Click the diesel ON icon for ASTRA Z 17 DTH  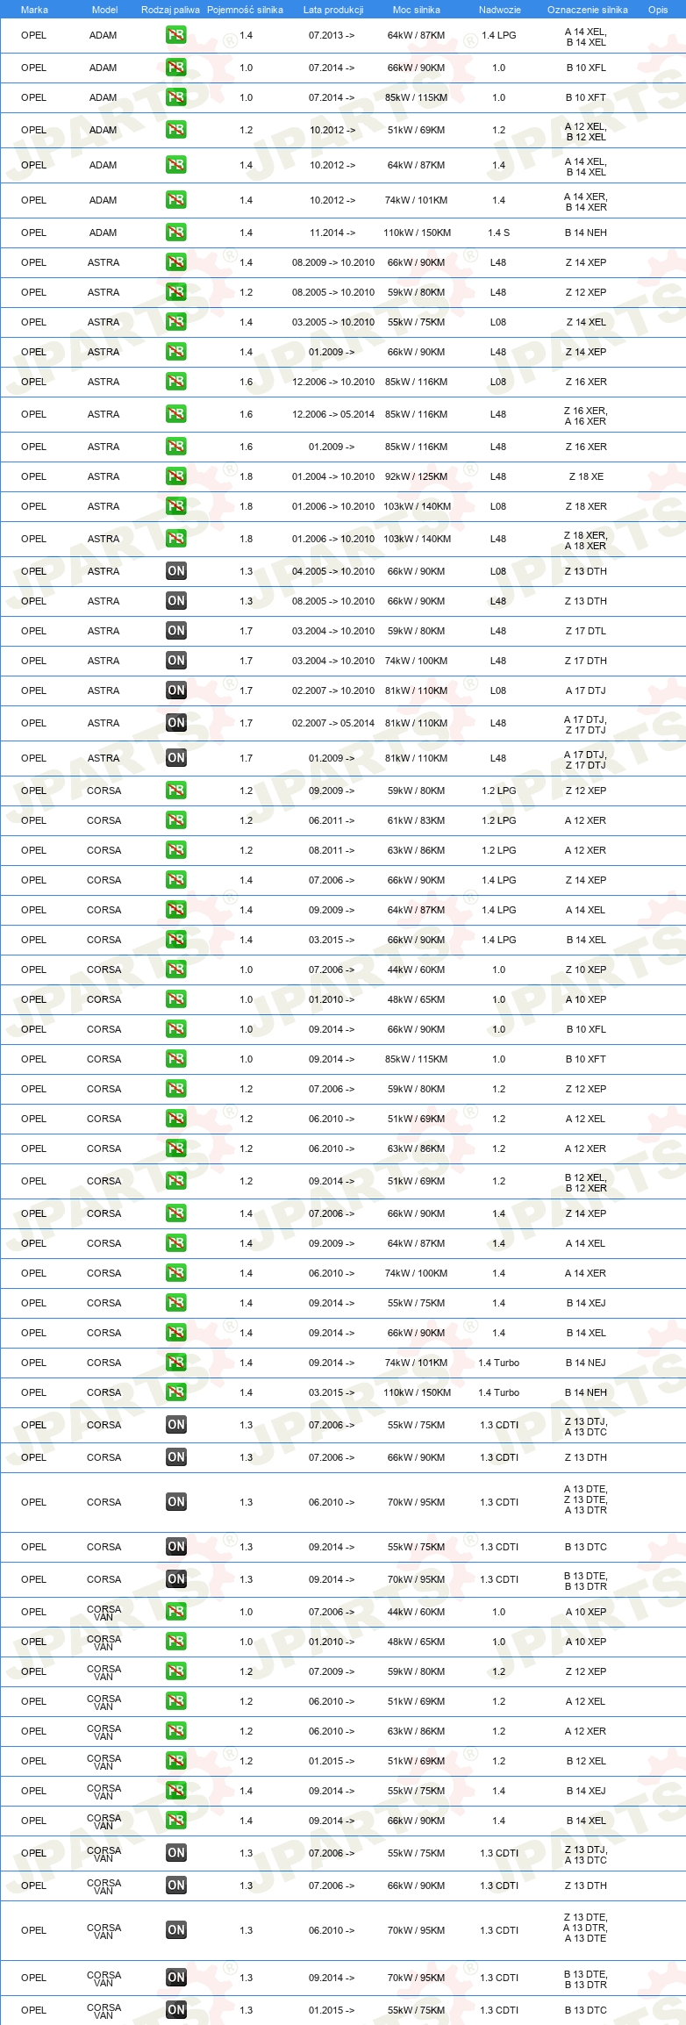coord(176,661)
